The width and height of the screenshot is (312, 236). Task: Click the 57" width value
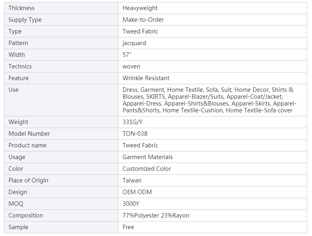click(127, 55)
